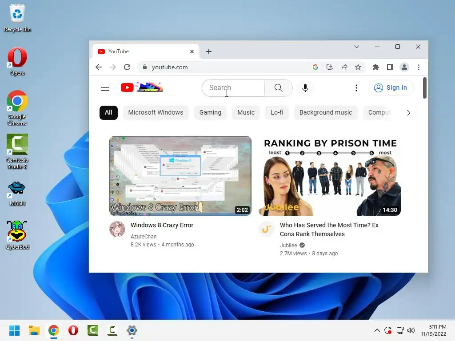Open AzureChan channel name link
The height and width of the screenshot is (341, 455).
pyautogui.click(x=144, y=237)
